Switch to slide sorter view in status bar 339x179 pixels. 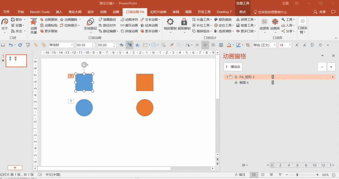point(263,175)
